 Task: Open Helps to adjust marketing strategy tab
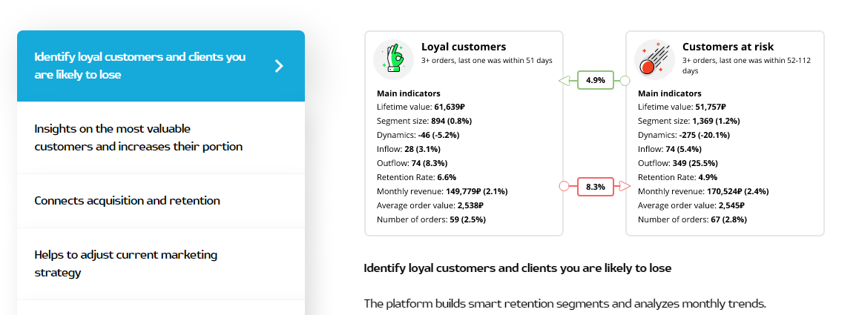tap(126, 264)
